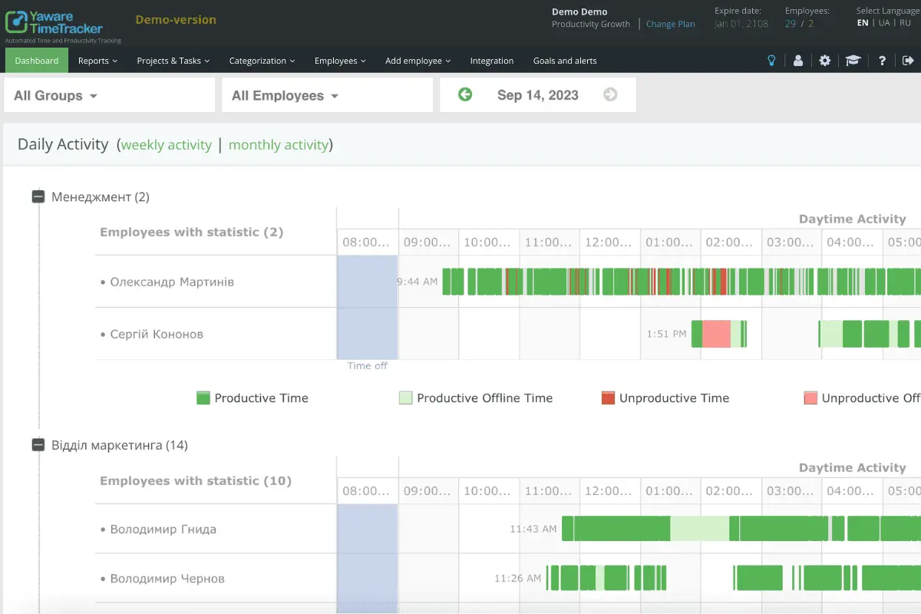The image size is (921, 614).
Task: Click the 1:51 PM start time label
Action: (666, 334)
